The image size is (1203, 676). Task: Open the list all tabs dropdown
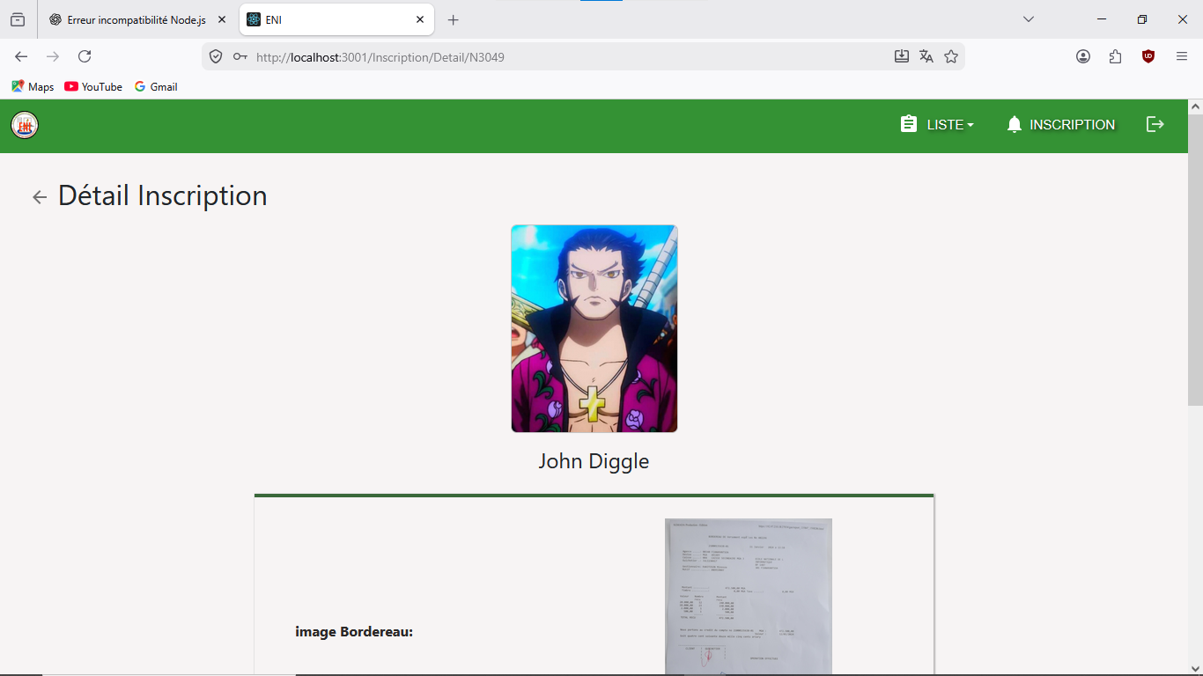tap(1028, 19)
